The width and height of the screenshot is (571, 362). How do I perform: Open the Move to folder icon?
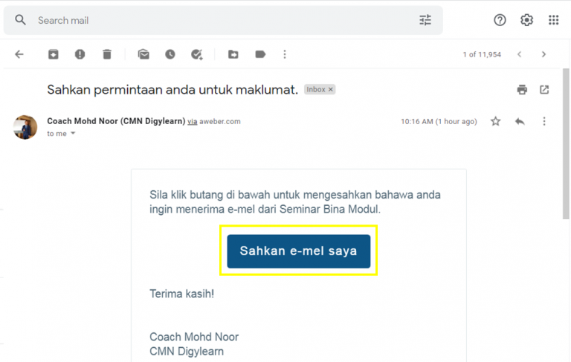tap(233, 54)
